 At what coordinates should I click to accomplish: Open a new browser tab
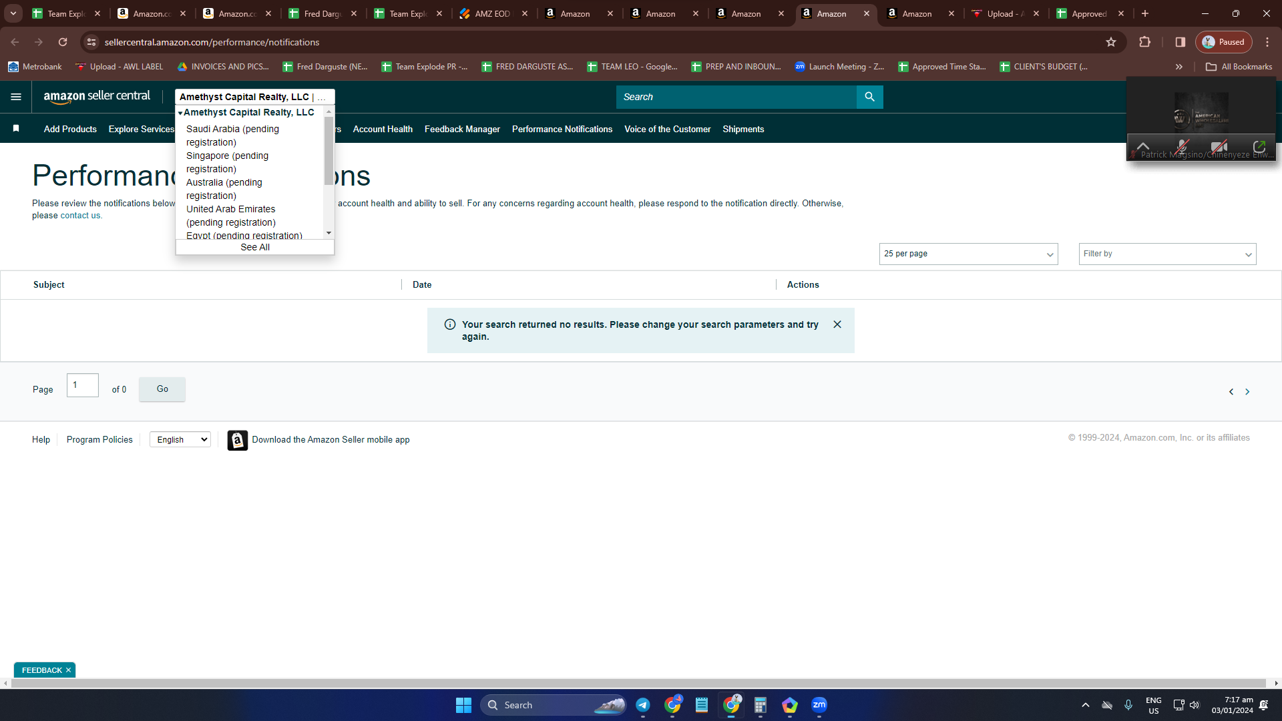tap(1145, 13)
